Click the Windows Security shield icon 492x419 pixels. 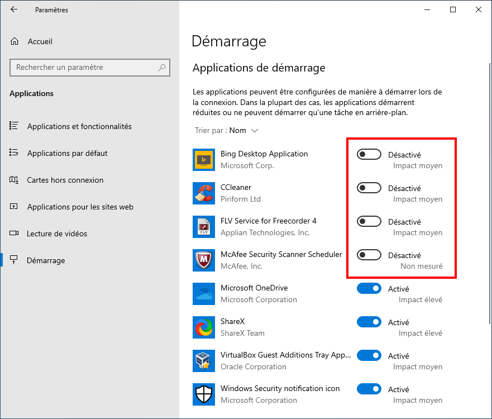click(x=204, y=394)
